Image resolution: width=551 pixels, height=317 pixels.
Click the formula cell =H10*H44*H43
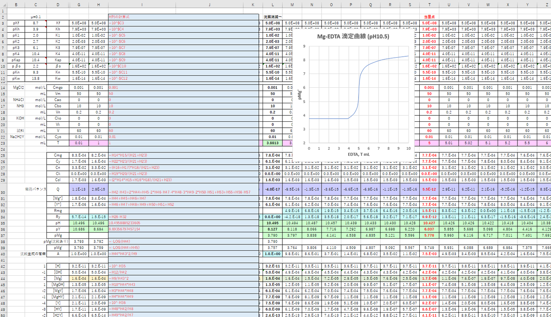tap(142, 285)
